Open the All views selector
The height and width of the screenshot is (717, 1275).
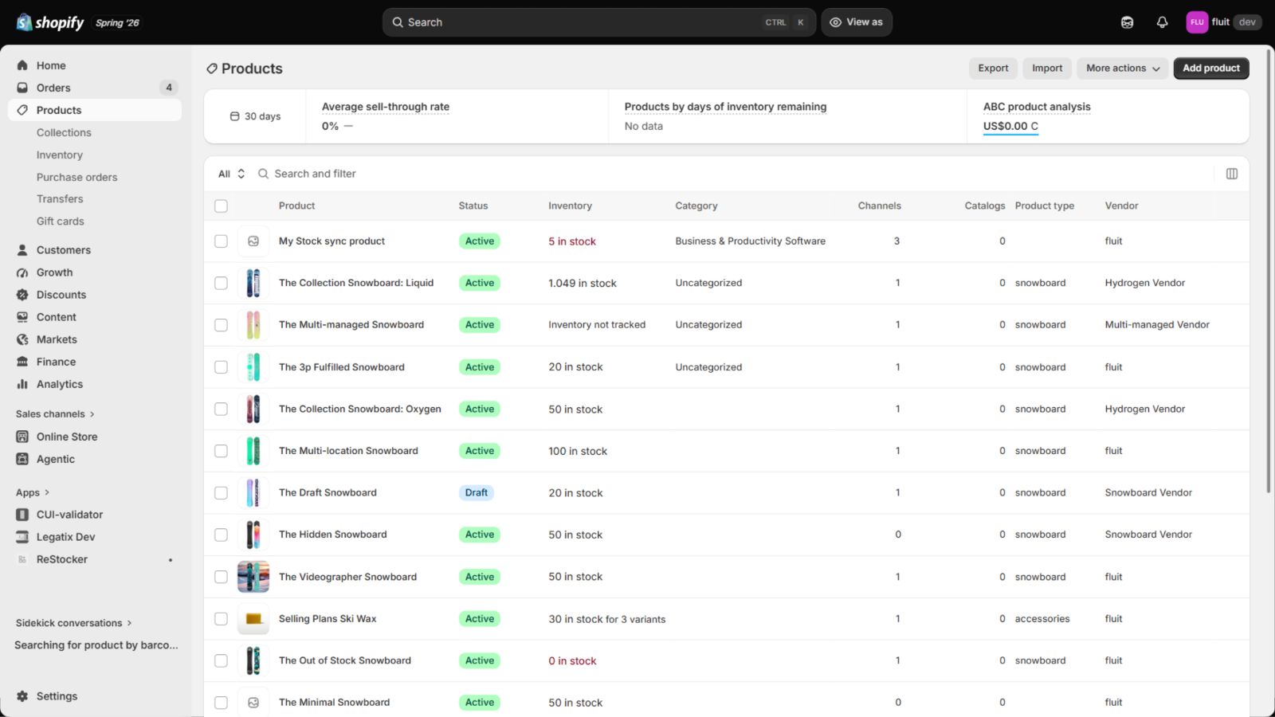pyautogui.click(x=231, y=174)
